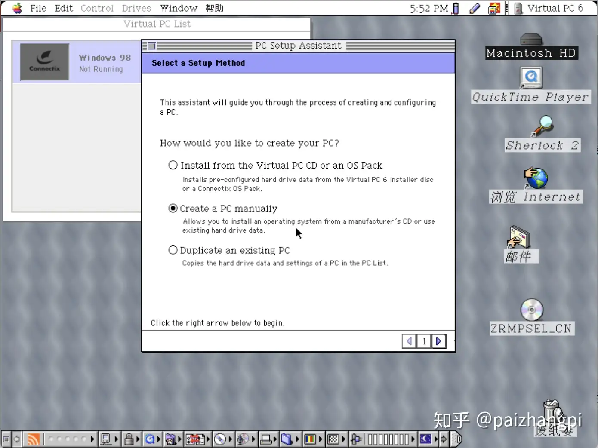Open the 帮助 help menu
This screenshot has width=598, height=448.
[x=214, y=8]
